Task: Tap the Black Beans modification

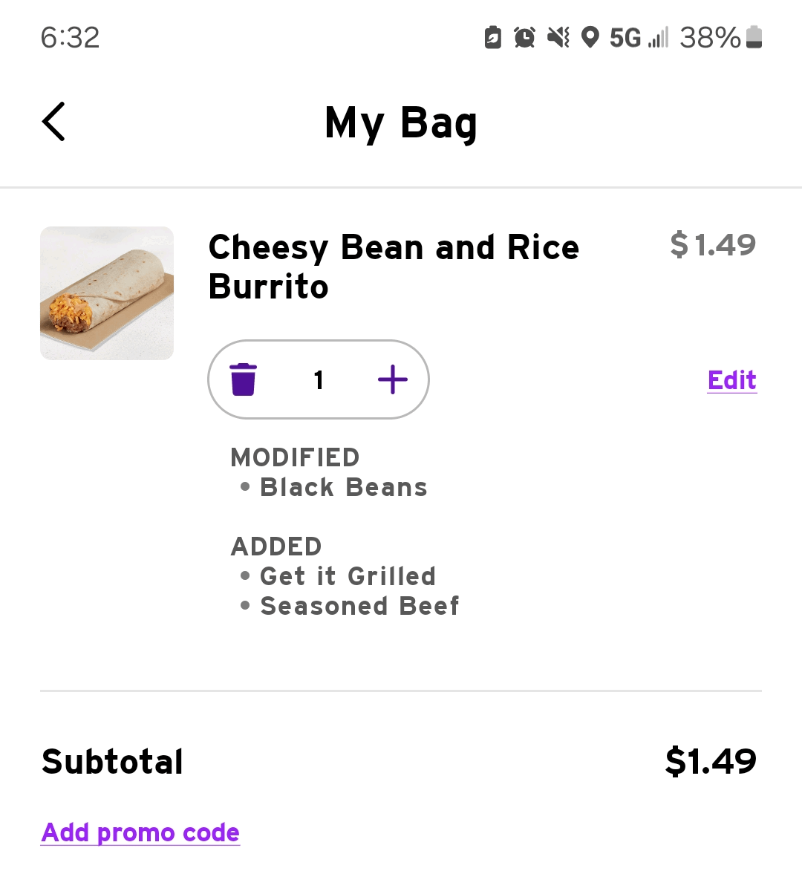Action: point(343,487)
